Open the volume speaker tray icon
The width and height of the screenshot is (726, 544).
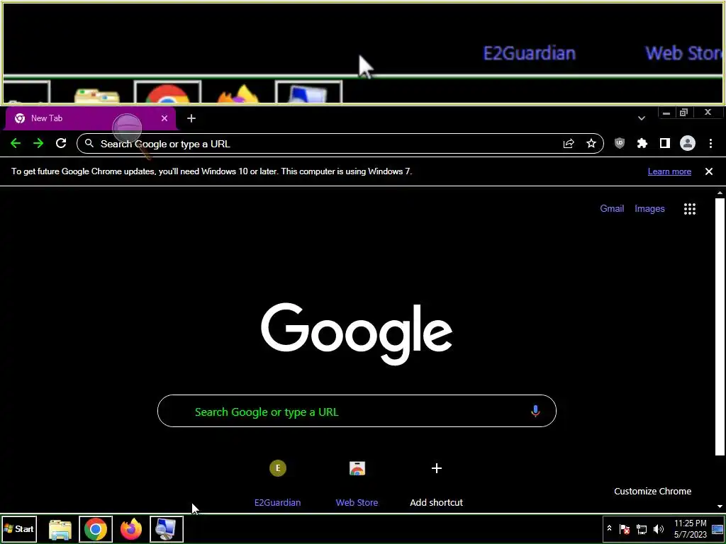pyautogui.click(x=658, y=528)
